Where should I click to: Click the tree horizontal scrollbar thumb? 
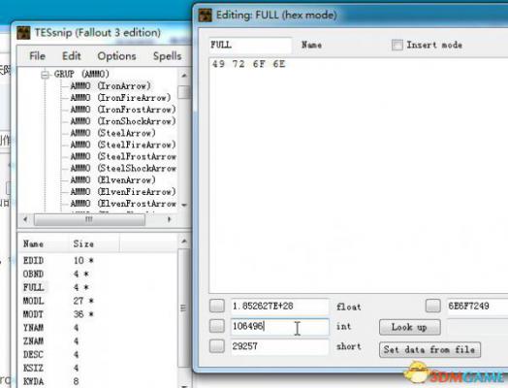pyautogui.click(x=90, y=219)
